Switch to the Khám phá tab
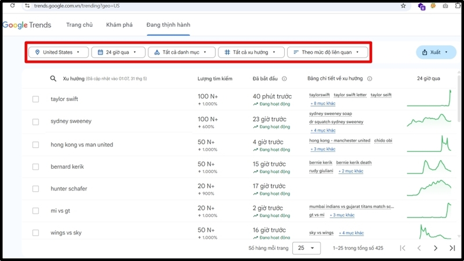Viewport: 464px width, 261px height. tap(119, 25)
